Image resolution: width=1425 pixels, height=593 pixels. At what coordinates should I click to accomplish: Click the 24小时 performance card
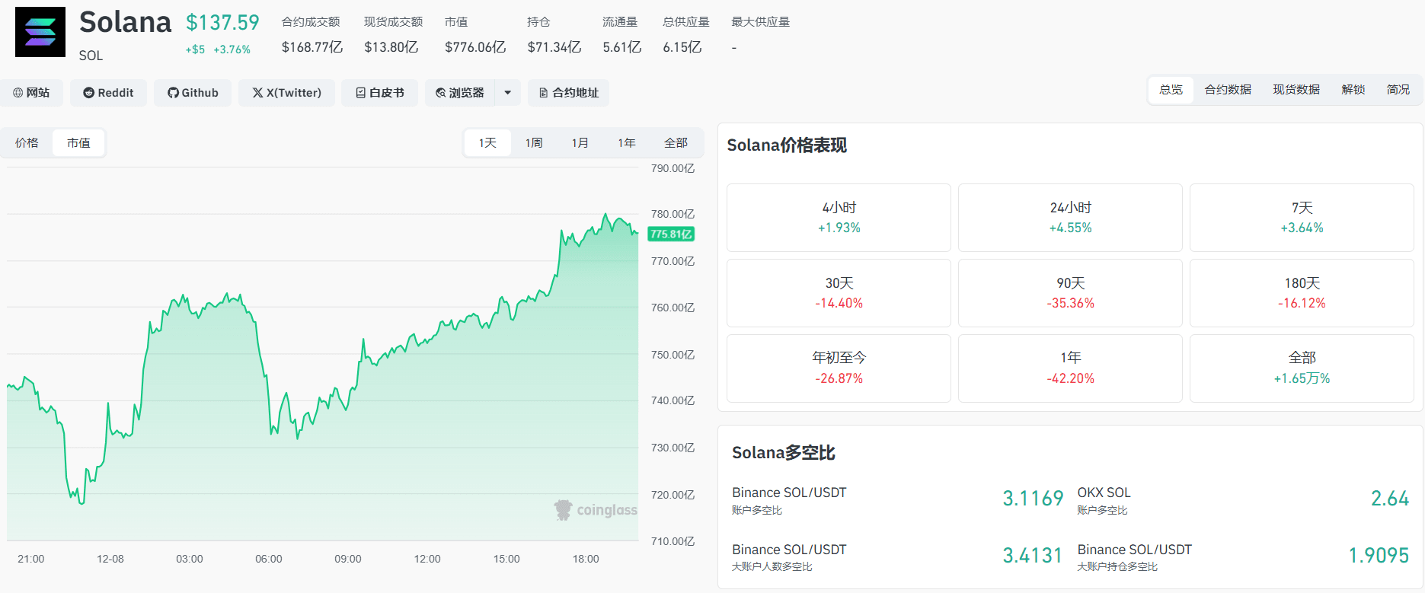1070,218
